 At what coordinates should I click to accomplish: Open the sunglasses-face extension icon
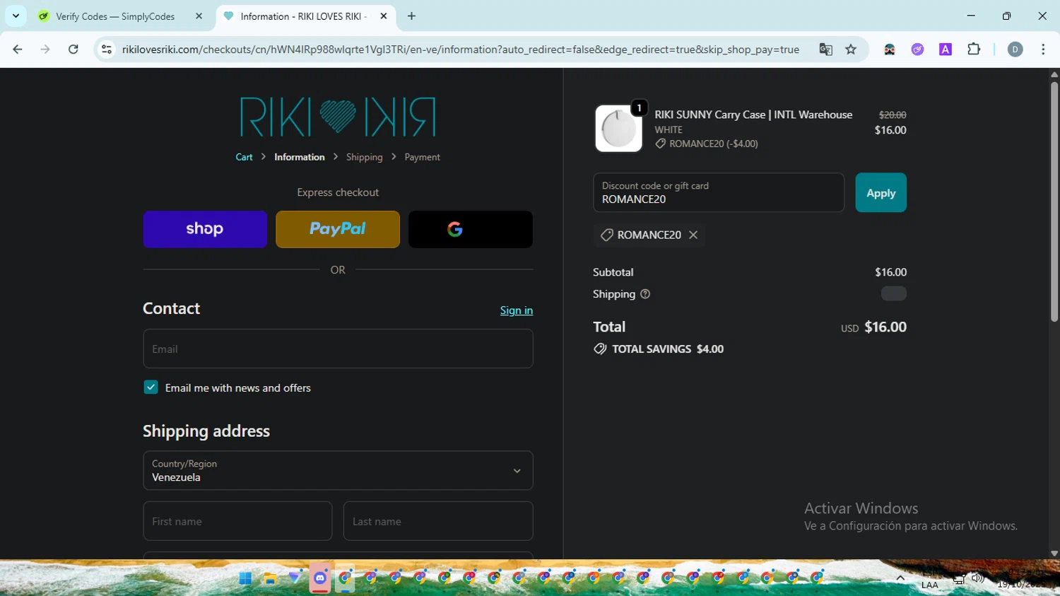890,49
